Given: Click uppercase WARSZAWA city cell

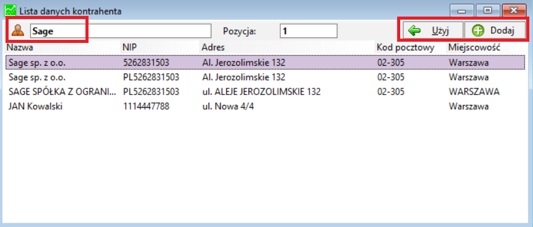Looking at the screenshot, I should (474, 91).
